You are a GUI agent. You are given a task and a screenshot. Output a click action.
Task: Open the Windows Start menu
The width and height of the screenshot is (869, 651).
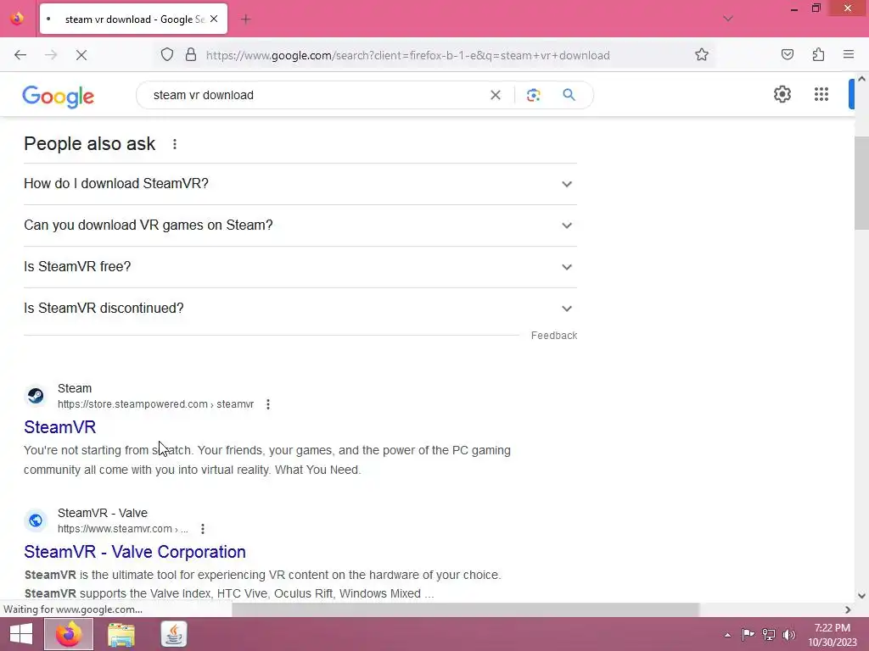[x=21, y=634]
